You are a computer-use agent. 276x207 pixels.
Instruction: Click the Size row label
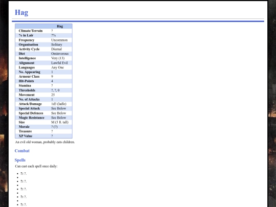pyautogui.click(x=21, y=122)
